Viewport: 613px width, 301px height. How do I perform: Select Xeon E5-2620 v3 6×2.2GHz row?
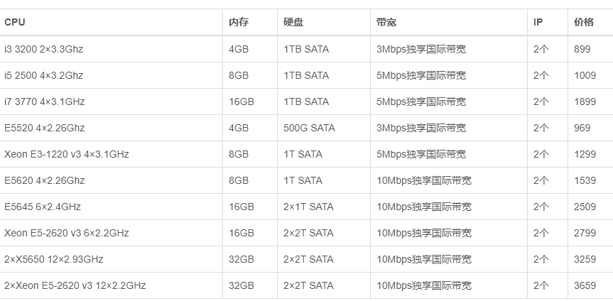coord(67,233)
